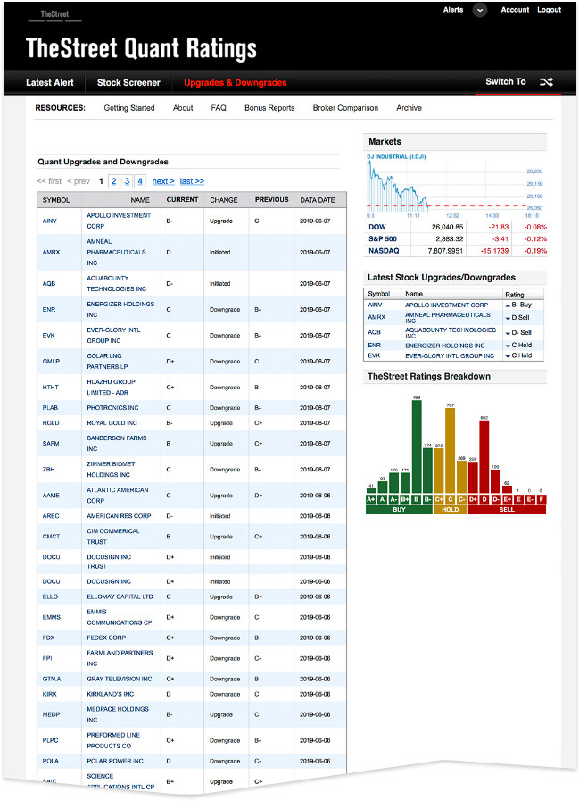Viewport: 579px width, 801px height.
Task: Click S&P 500 index label
Action: pos(383,239)
